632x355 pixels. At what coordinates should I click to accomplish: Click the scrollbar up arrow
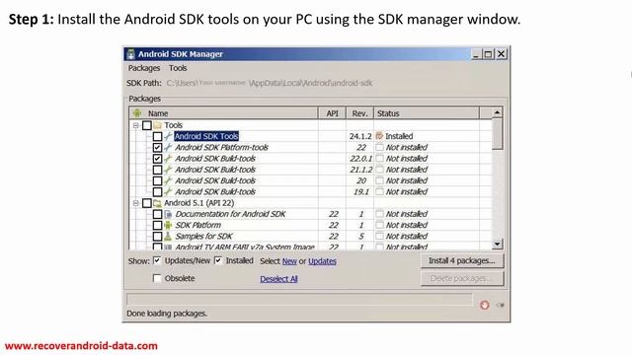[x=497, y=113]
